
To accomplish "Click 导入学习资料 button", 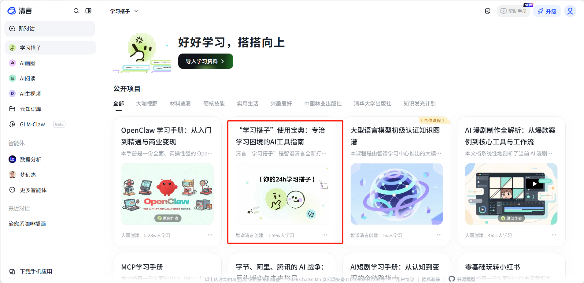I will [x=205, y=61].
